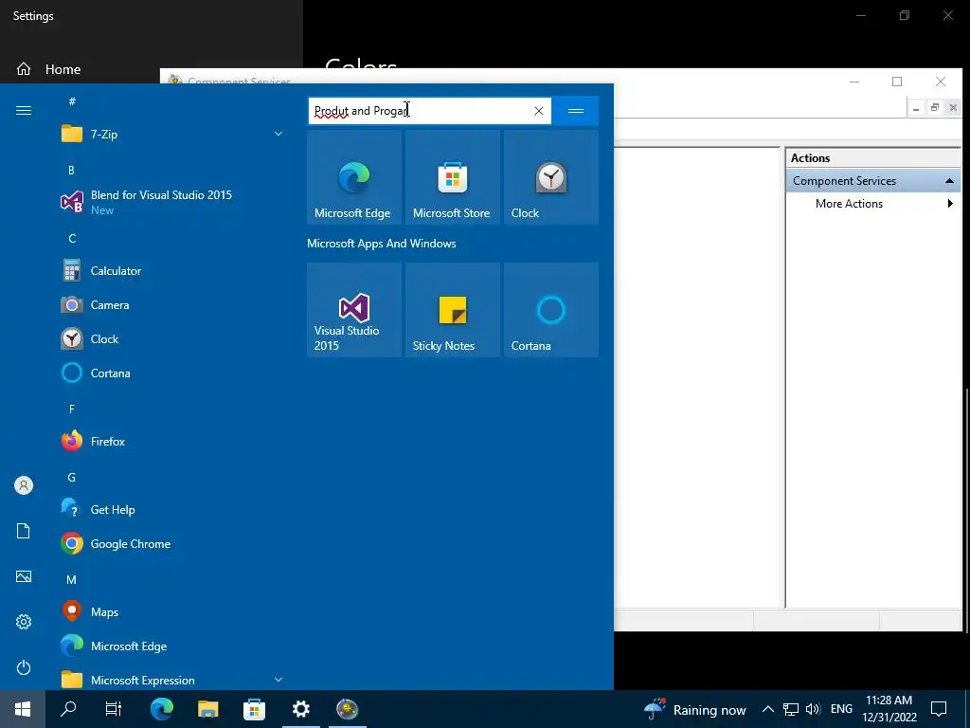Open the Cortana tile

(550, 310)
